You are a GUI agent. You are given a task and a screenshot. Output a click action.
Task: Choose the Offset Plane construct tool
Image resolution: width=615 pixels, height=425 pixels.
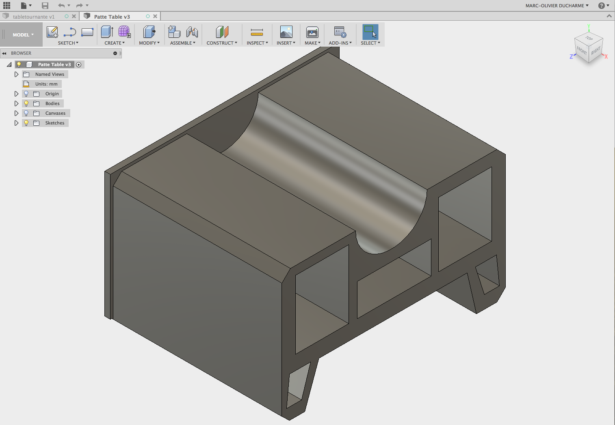(x=222, y=32)
